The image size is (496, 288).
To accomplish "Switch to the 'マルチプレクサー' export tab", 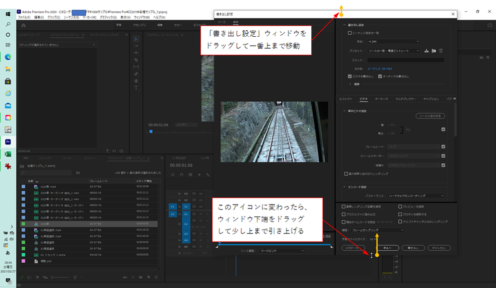I will (x=406, y=99).
